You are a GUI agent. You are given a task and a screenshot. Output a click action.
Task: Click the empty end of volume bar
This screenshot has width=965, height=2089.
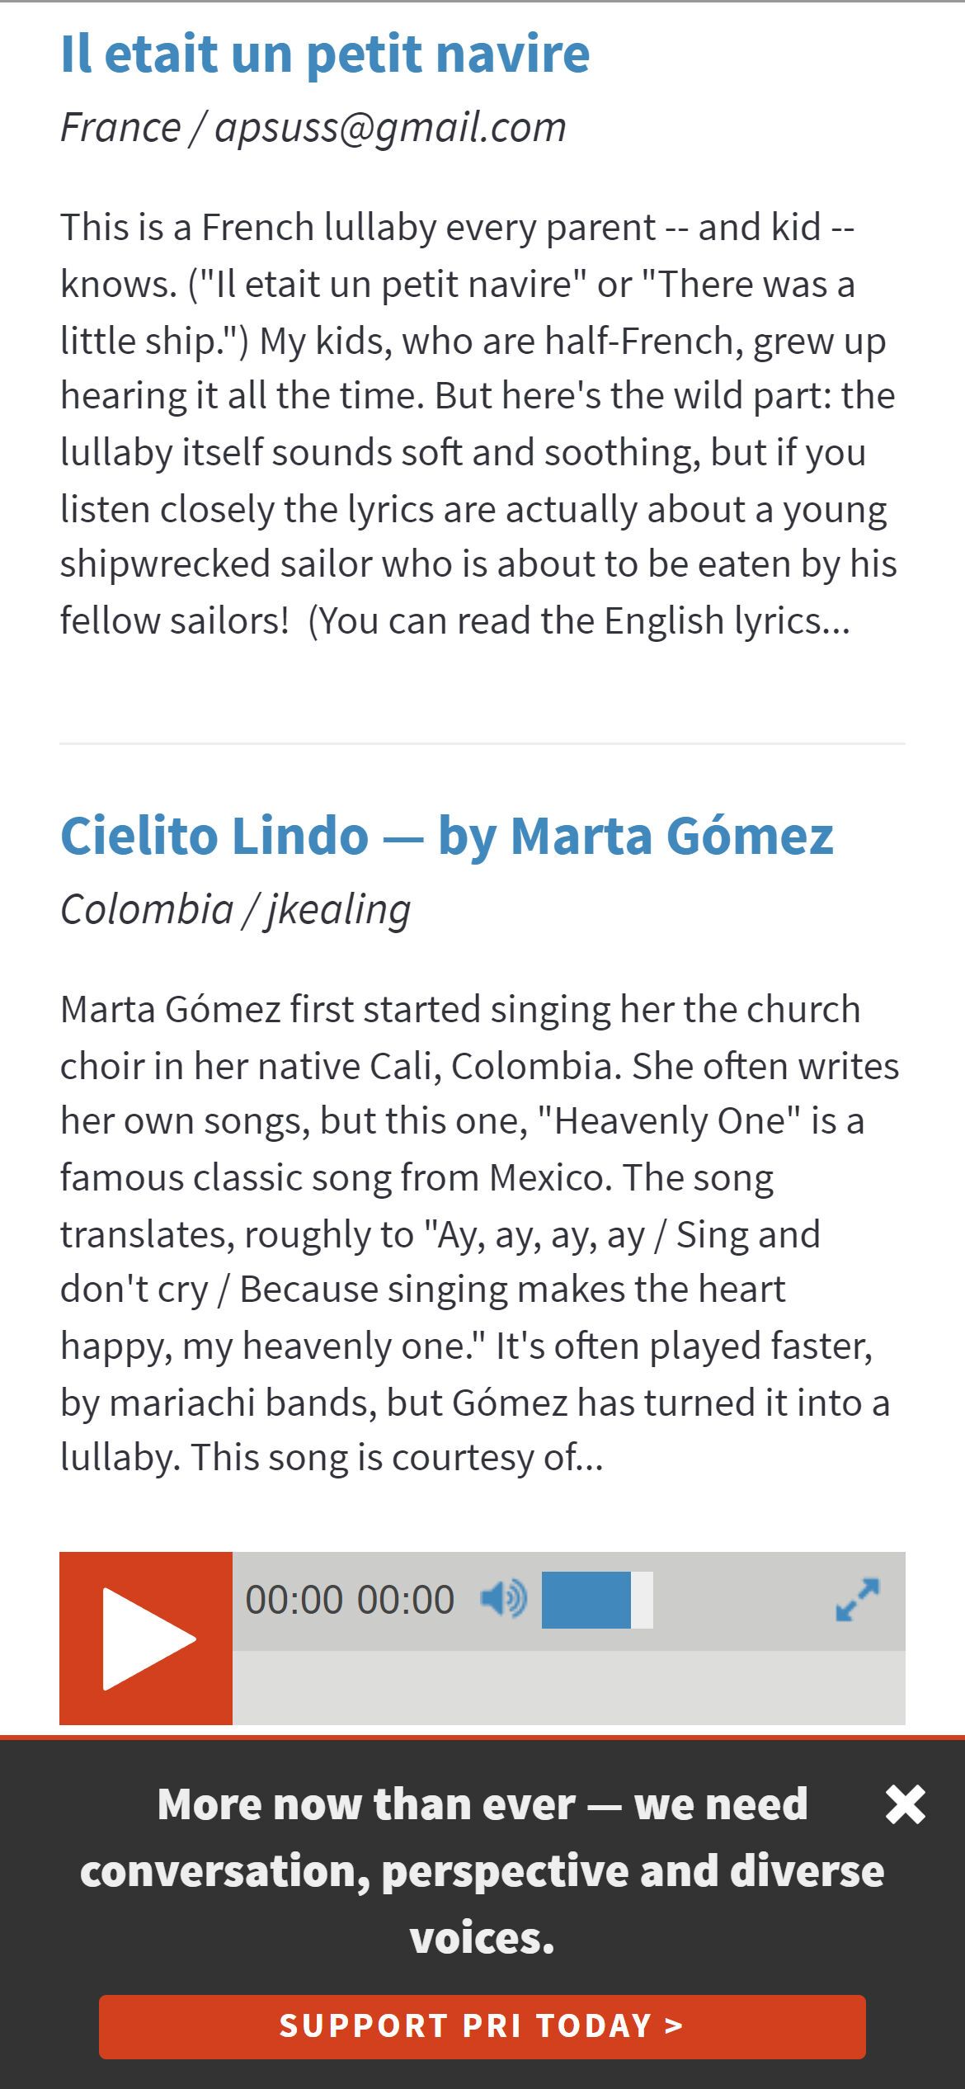click(643, 1600)
